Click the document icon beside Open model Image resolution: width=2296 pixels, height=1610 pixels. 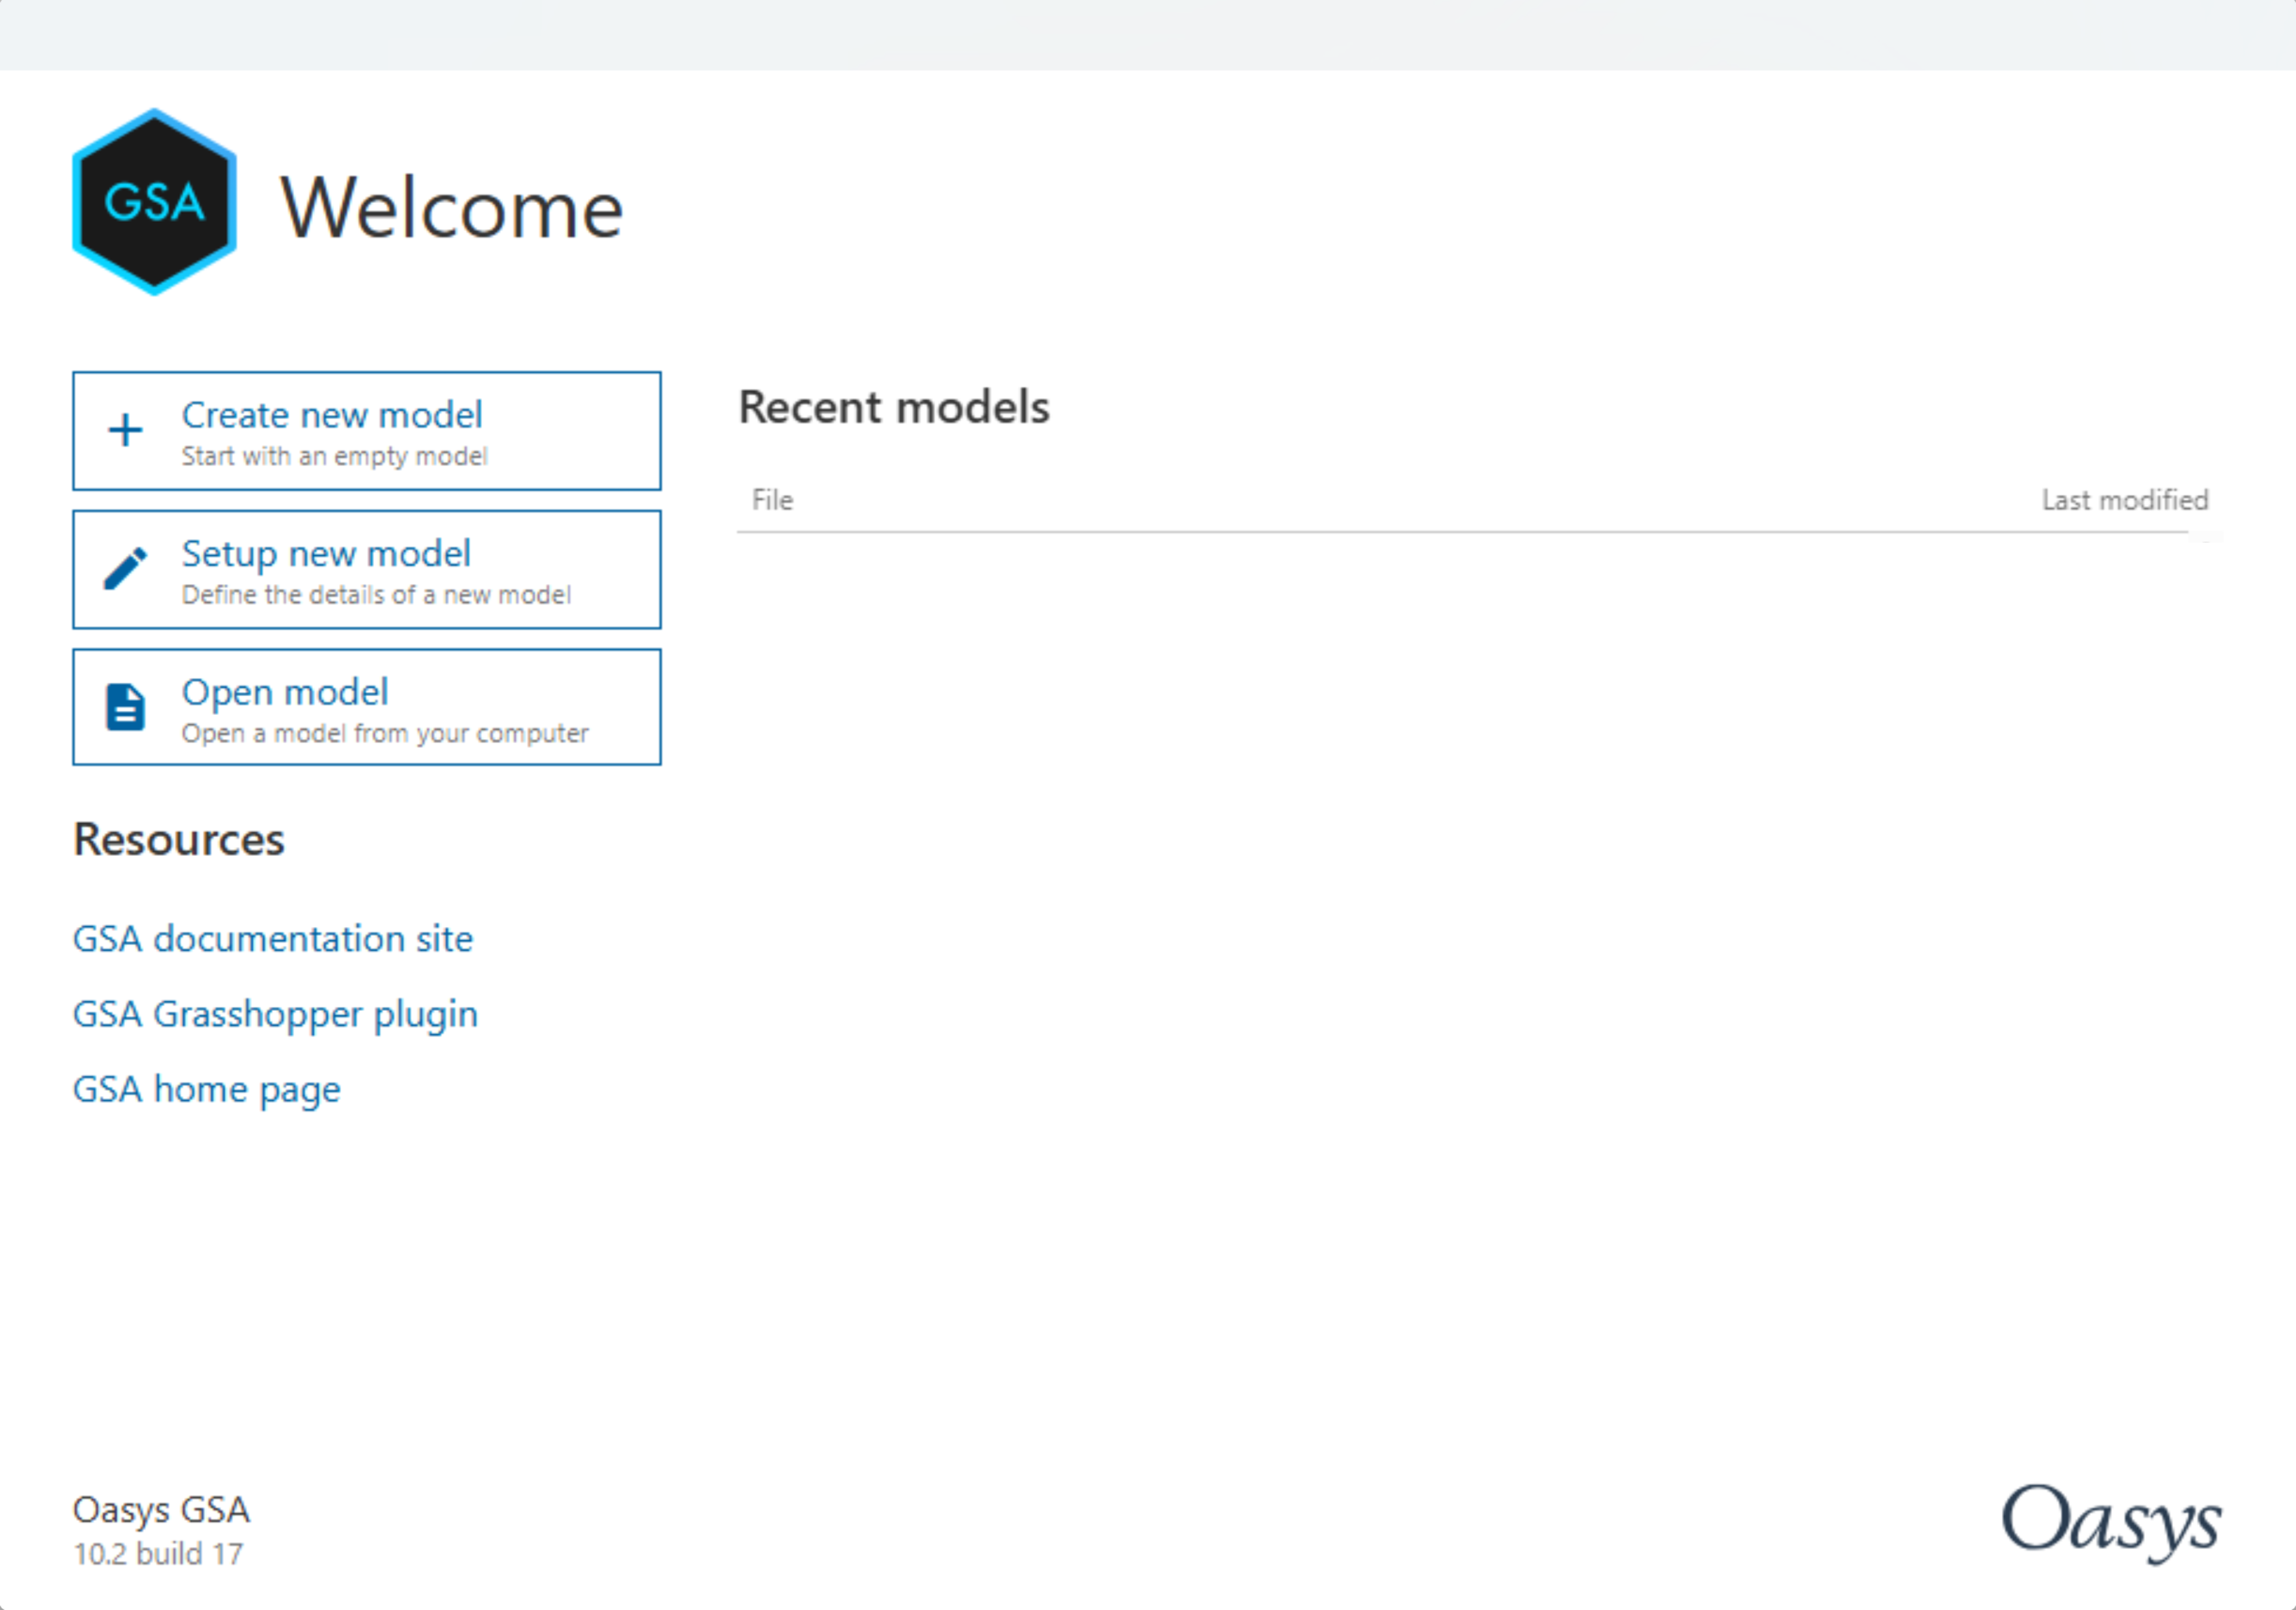point(125,708)
